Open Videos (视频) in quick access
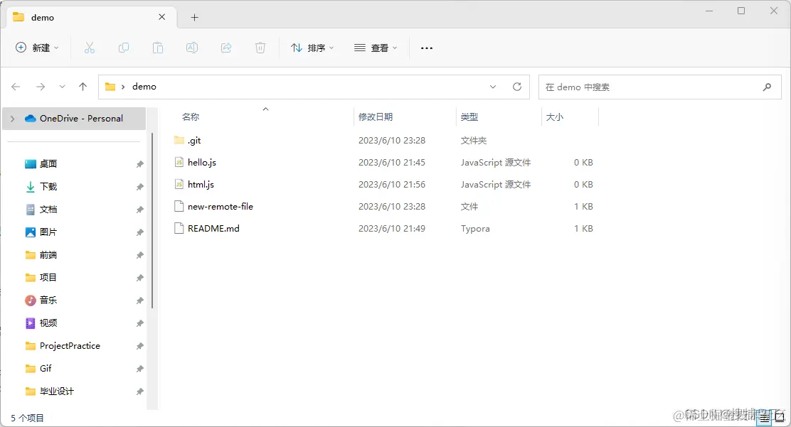 pos(48,323)
